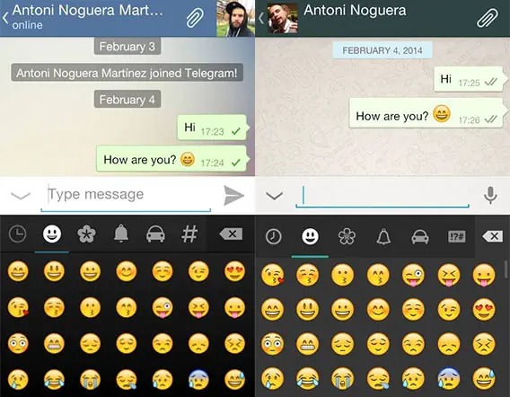This screenshot has height=397, width=510.
Task: Tap 'FEBRUARY 4, 2014' date label in WhatsApp
Action: (382, 50)
